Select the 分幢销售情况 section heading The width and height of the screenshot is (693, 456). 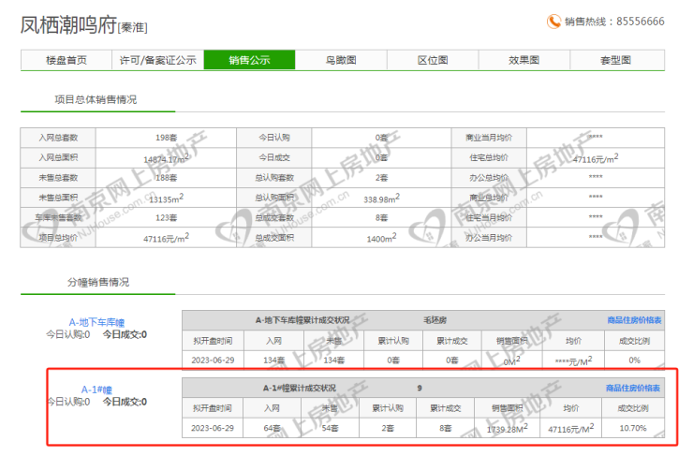pyautogui.click(x=98, y=282)
